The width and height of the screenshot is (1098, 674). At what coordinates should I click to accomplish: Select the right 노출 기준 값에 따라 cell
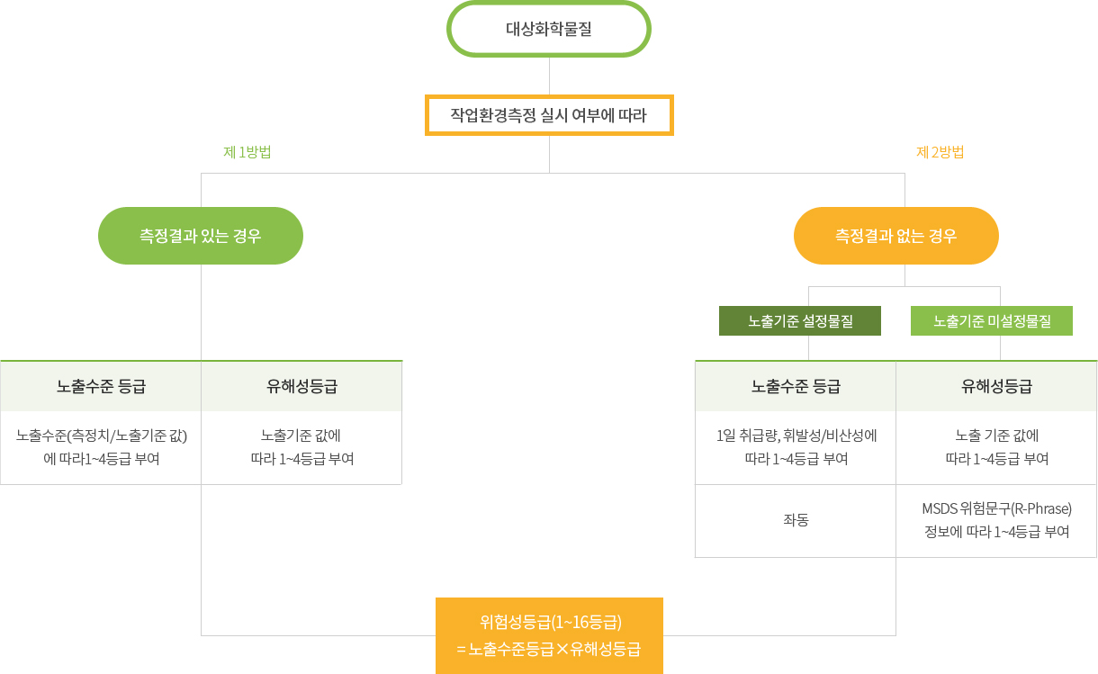[996, 447]
